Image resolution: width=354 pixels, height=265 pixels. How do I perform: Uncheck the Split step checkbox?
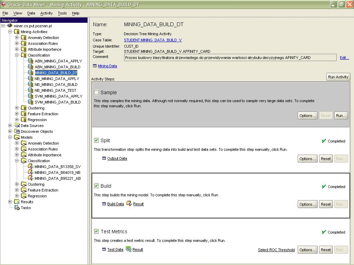click(96, 140)
